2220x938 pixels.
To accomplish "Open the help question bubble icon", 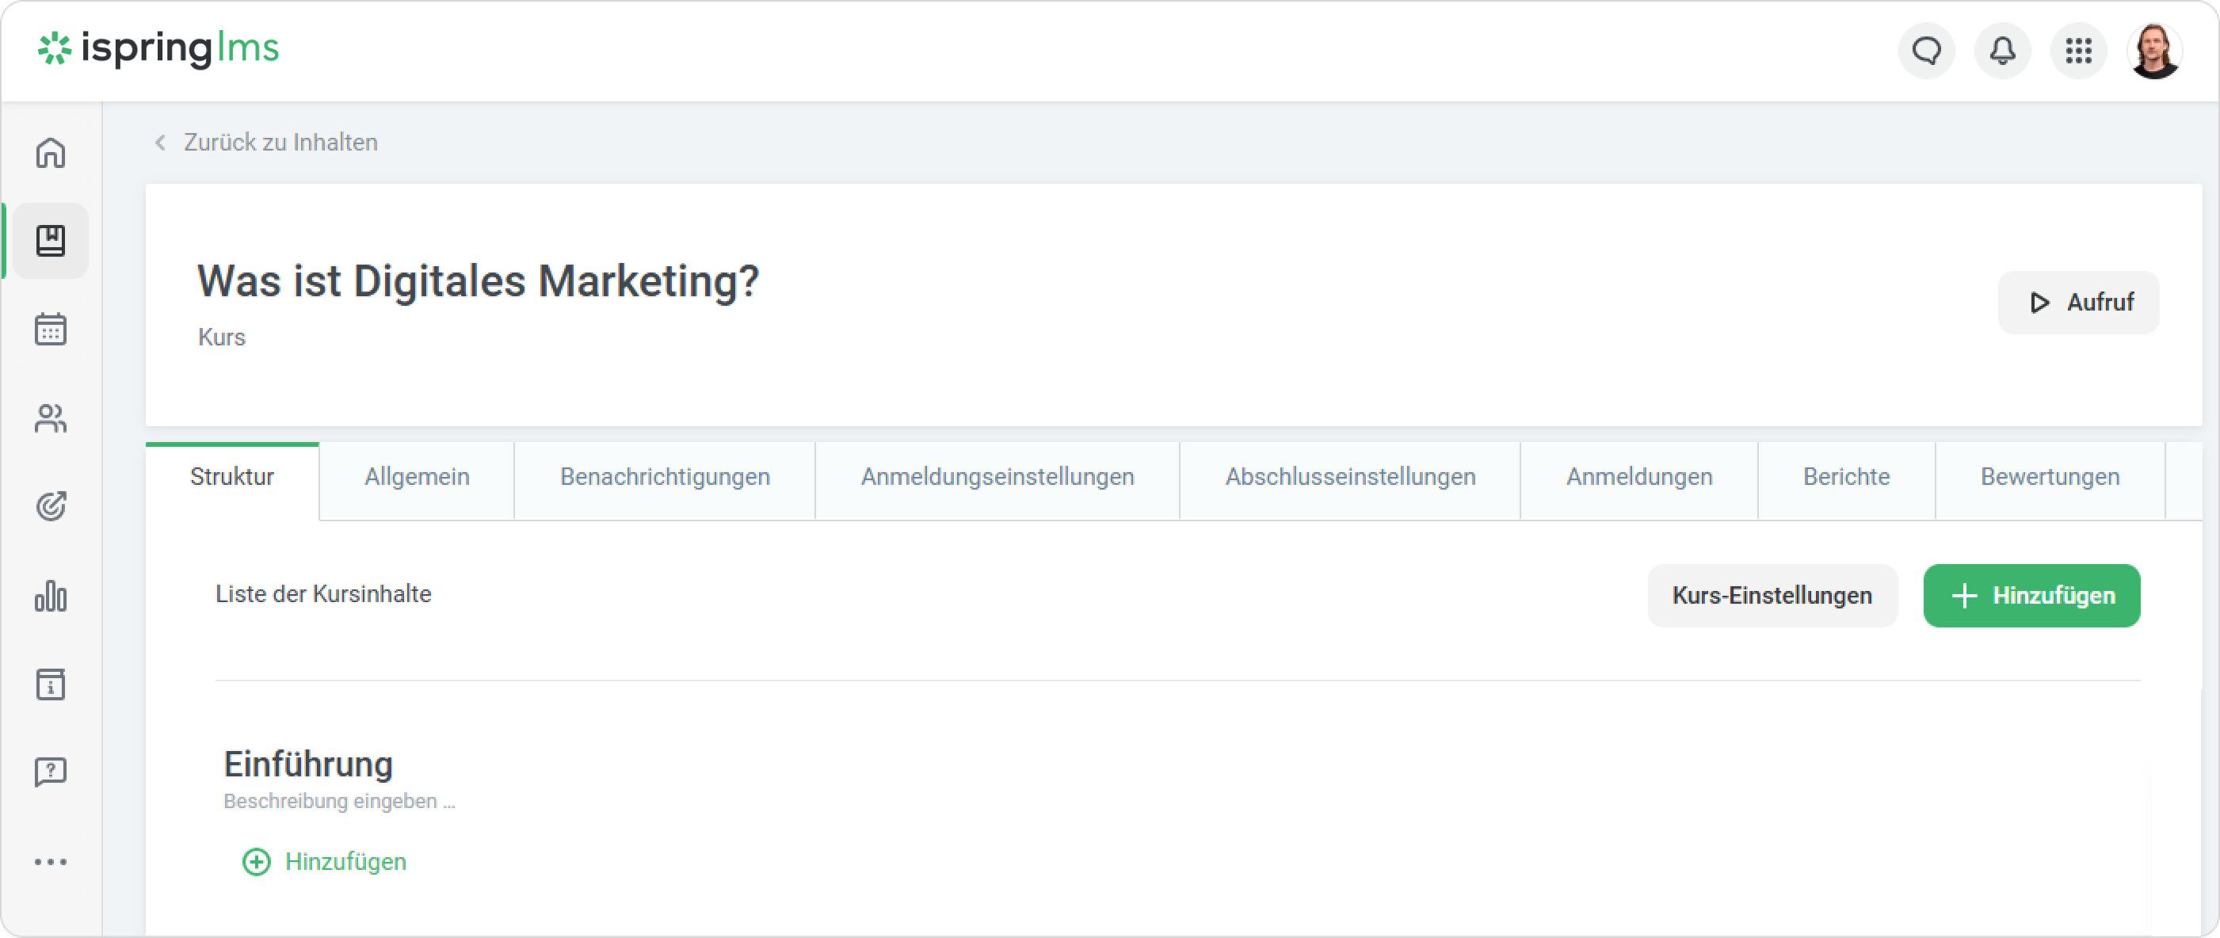I will [51, 772].
